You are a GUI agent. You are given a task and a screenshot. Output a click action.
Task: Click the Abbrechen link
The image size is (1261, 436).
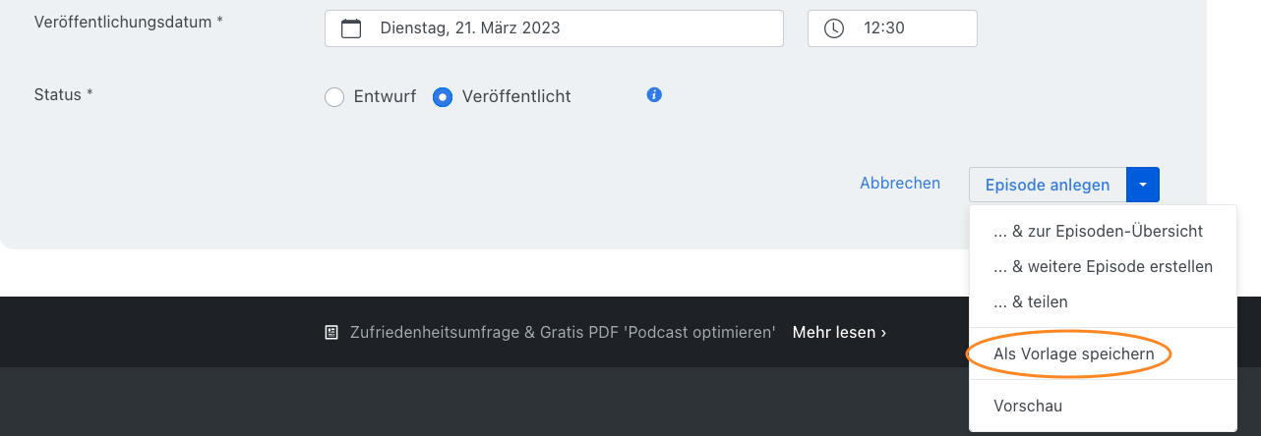(900, 184)
